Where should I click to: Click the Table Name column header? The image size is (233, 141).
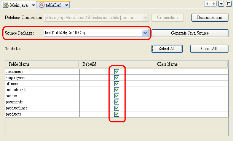[x=42, y=64]
